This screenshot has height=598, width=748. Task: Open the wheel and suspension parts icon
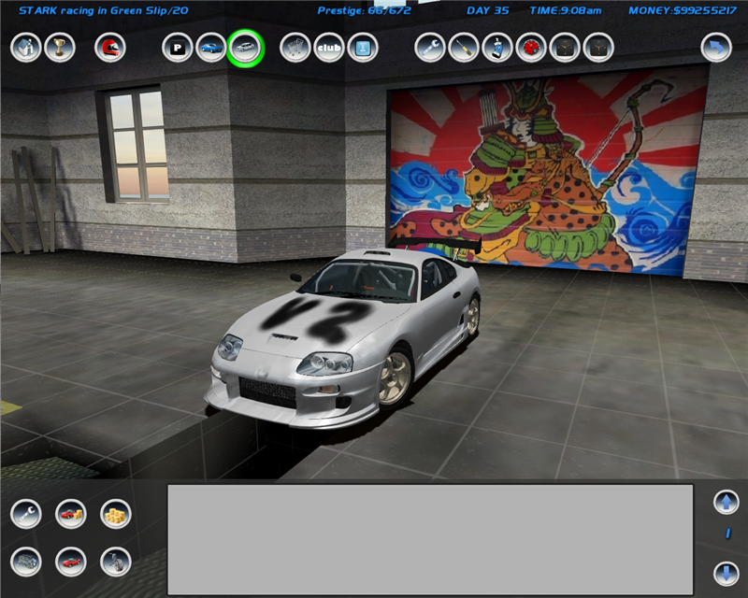click(x=115, y=562)
